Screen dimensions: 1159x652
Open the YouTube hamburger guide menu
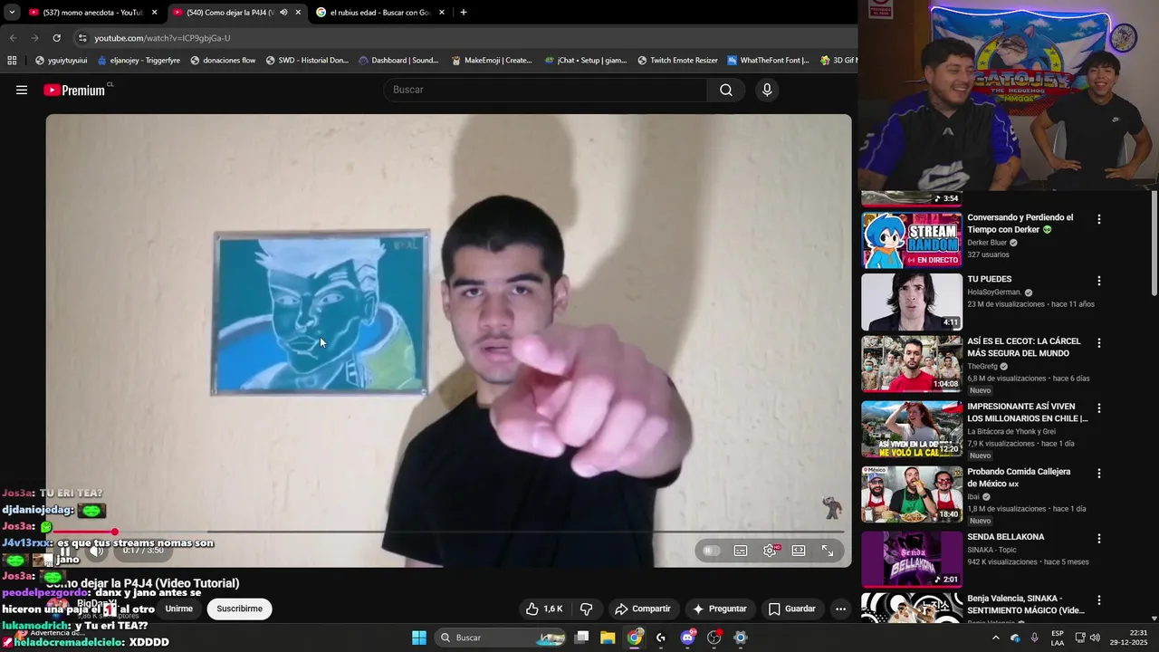22,90
